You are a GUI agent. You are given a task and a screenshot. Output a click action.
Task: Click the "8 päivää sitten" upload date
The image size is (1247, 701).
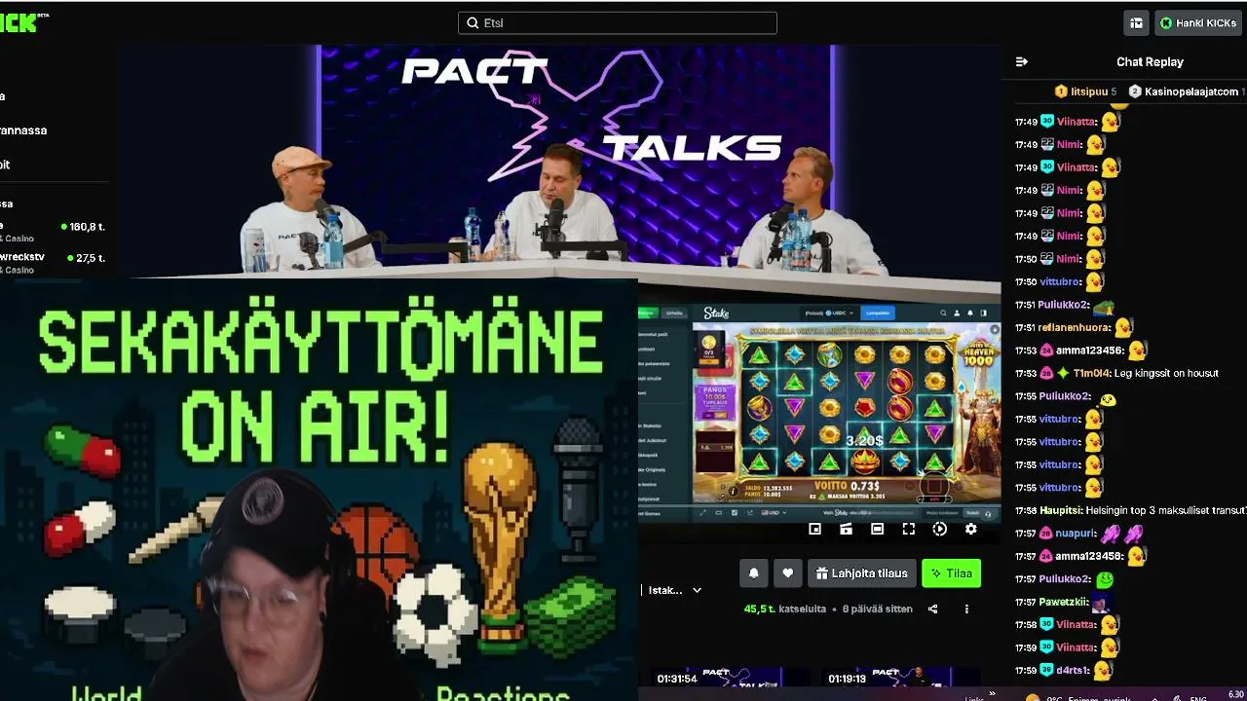click(x=878, y=609)
